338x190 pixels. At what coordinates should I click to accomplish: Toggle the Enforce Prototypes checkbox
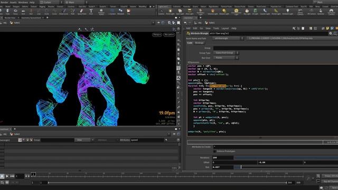[214, 151]
